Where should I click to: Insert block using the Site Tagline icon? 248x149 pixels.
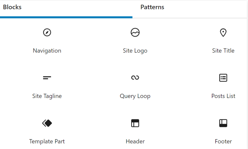pyautogui.click(x=47, y=78)
